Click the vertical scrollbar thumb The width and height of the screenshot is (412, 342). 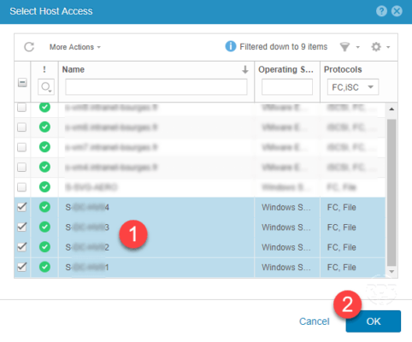tap(391, 192)
